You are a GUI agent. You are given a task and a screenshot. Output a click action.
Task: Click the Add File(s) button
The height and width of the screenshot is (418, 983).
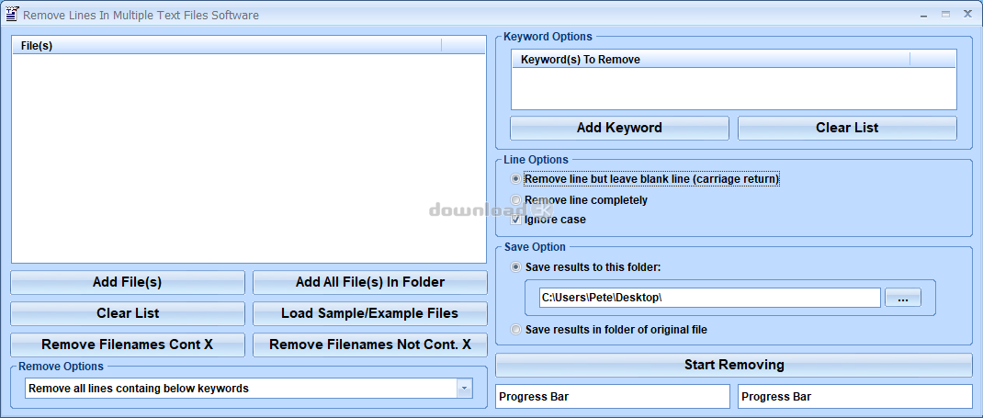click(x=128, y=282)
